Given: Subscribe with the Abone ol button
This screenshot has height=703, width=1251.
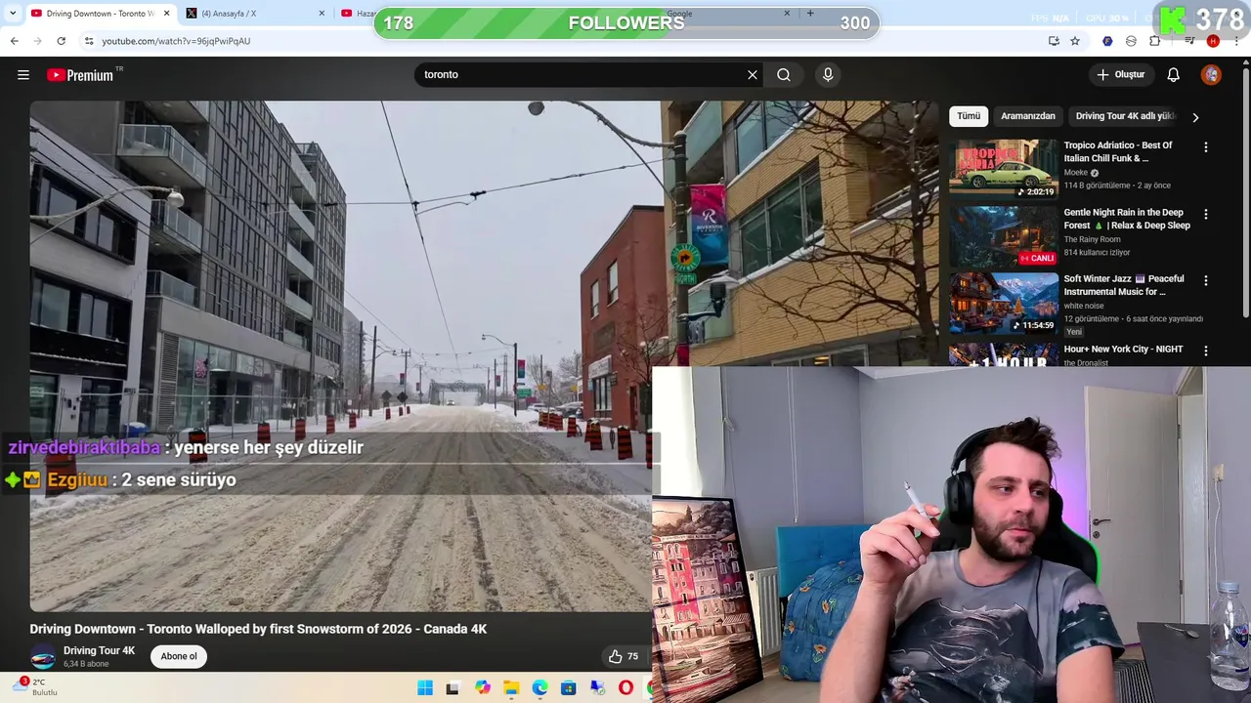Looking at the screenshot, I should 179,656.
